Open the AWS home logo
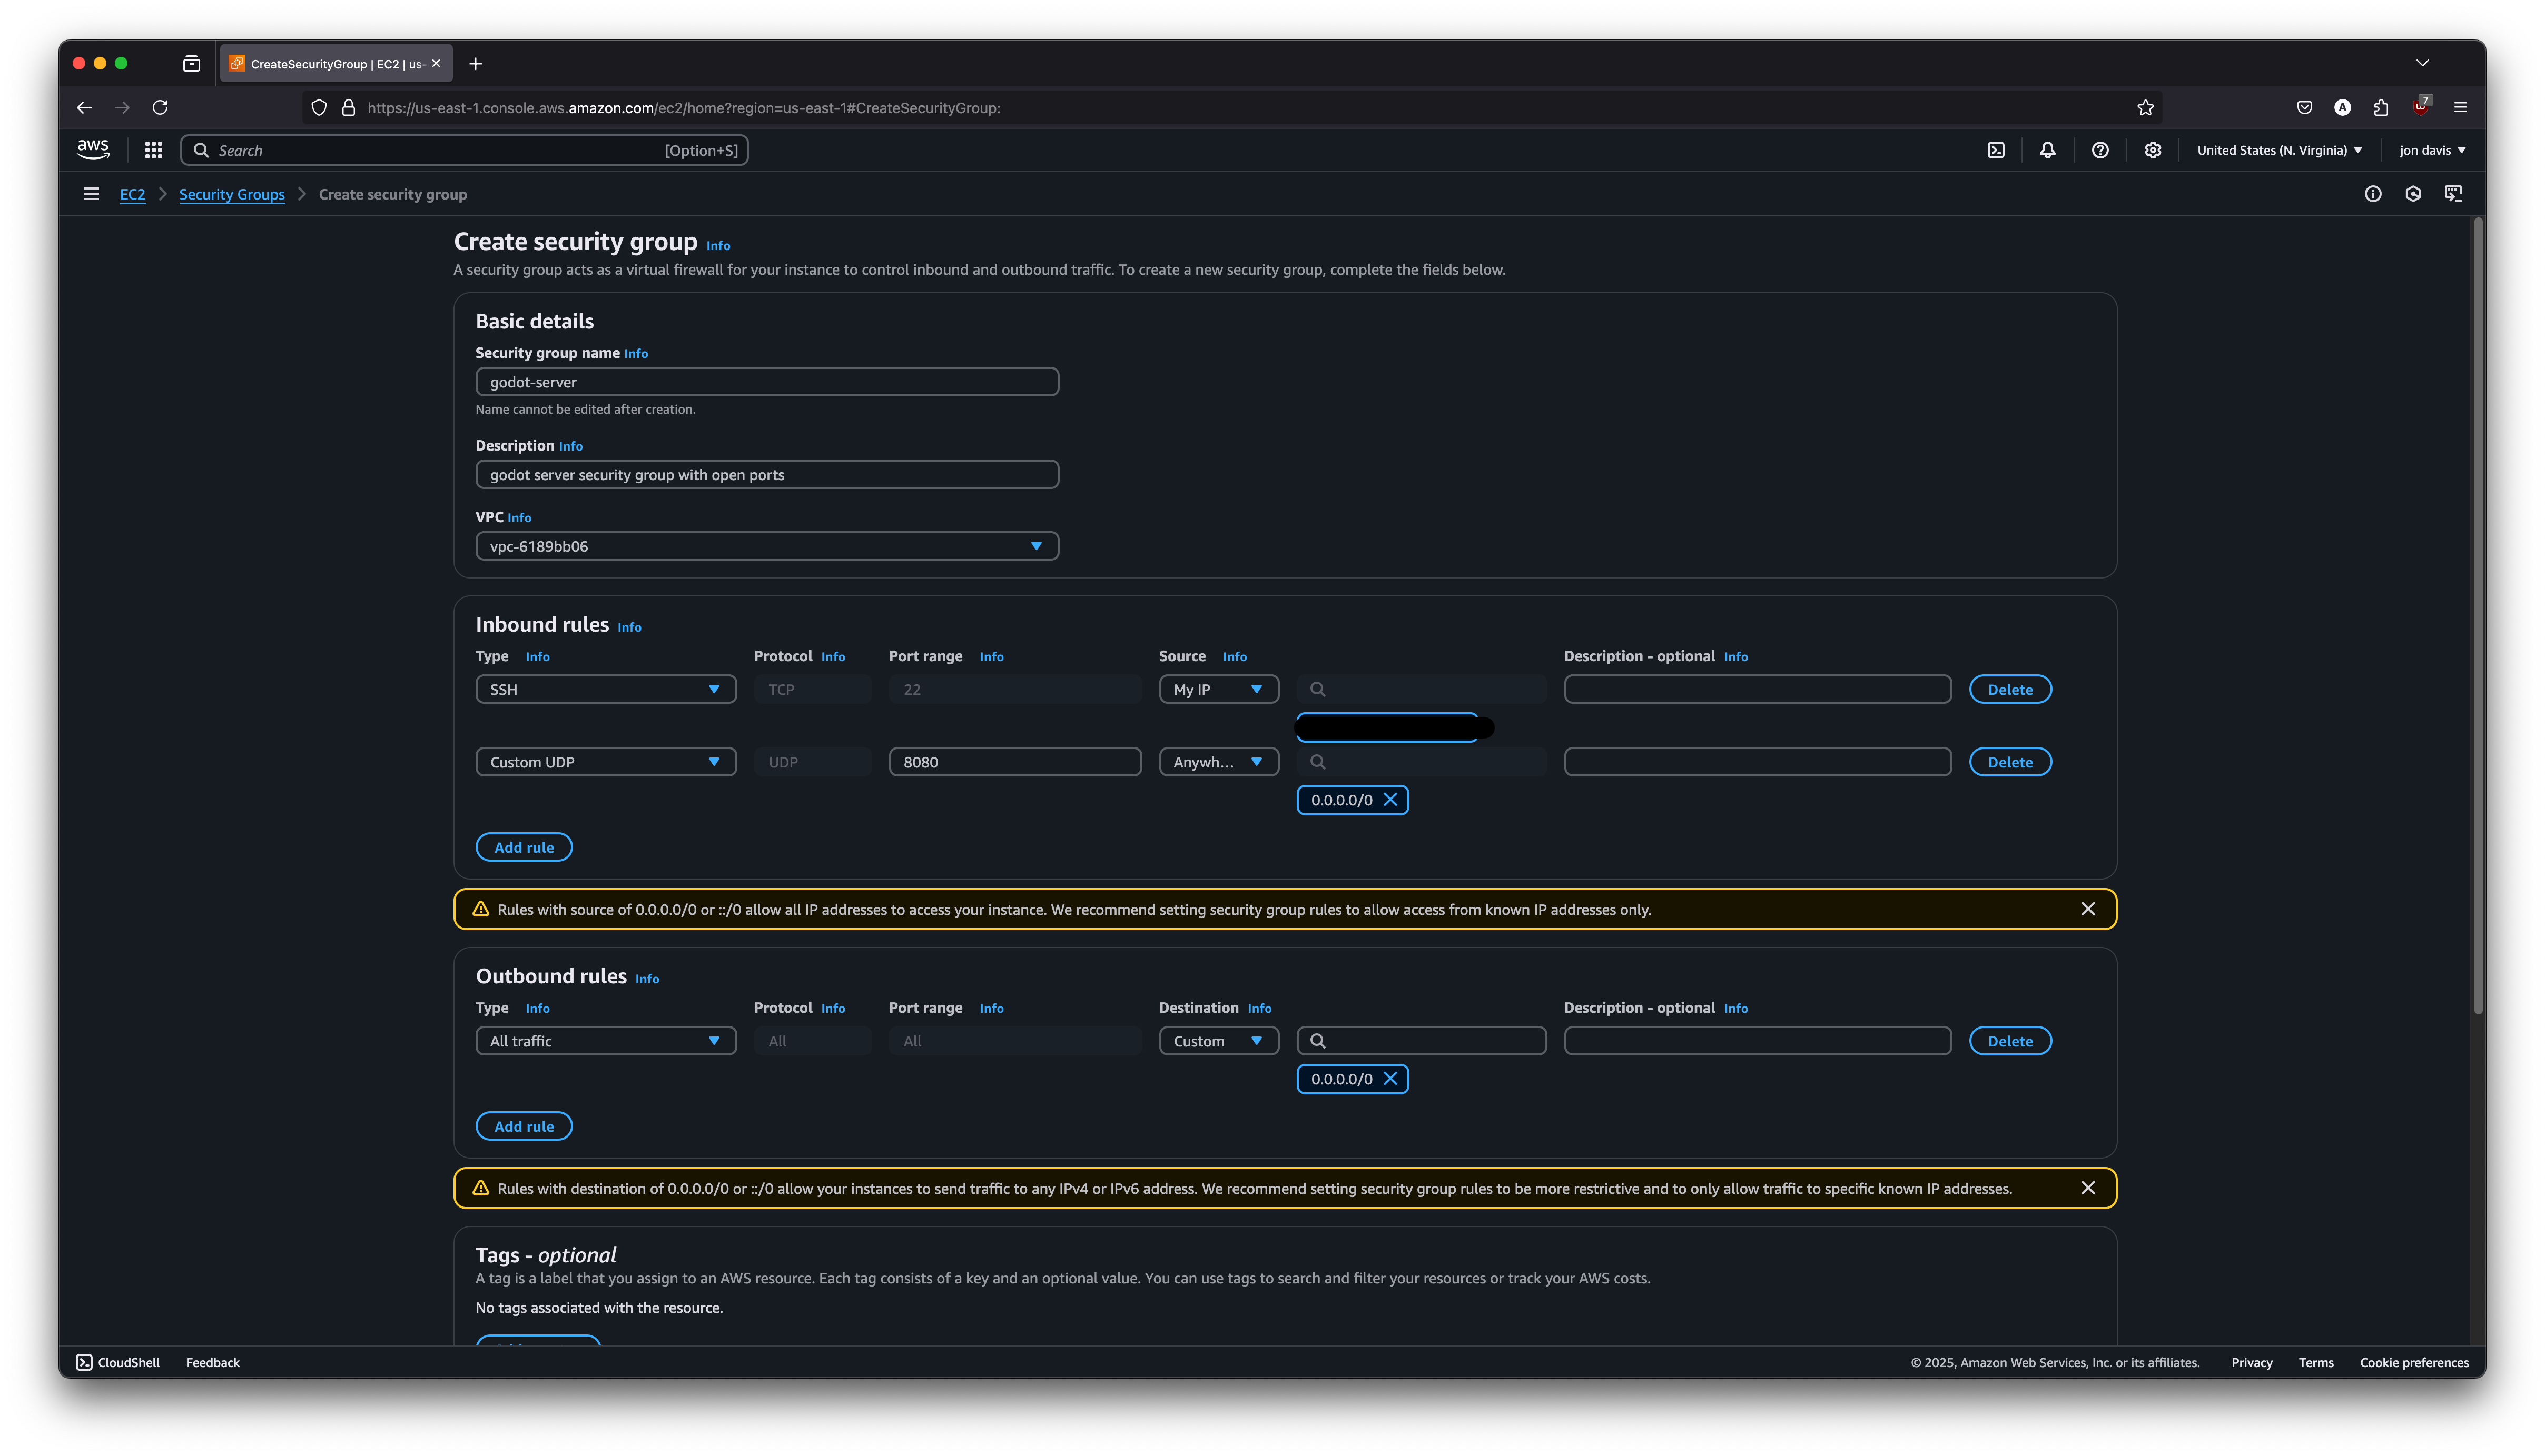The image size is (2545, 1456). (93, 150)
